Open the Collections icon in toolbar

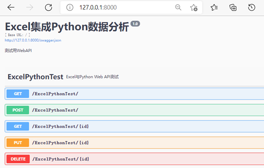(233, 8)
